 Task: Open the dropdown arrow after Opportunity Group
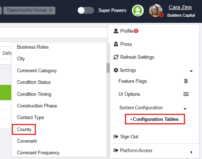point(62,9)
